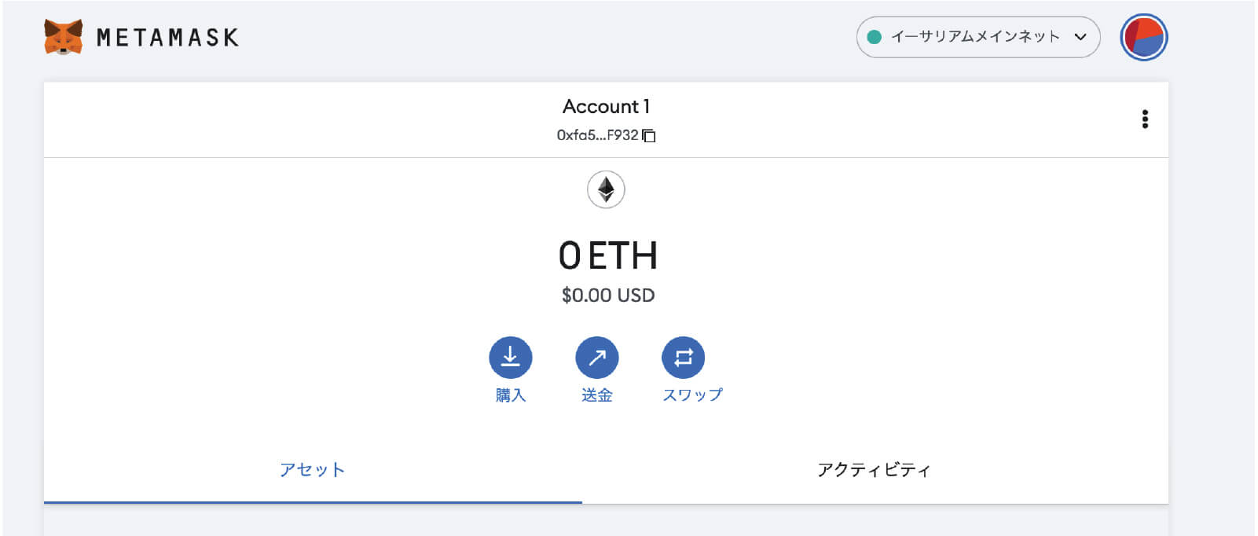This screenshot has width=1258, height=536.
Task: Copy address using the clipboard icon
Action: (x=649, y=136)
